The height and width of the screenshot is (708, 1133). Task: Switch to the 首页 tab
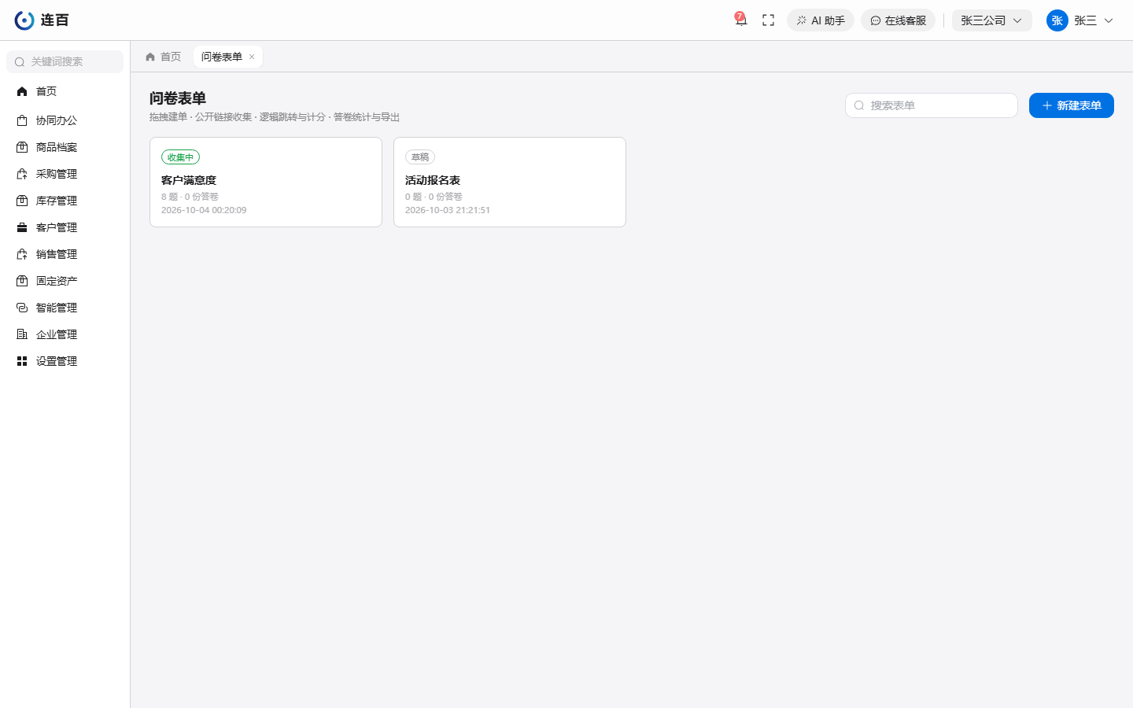(163, 57)
